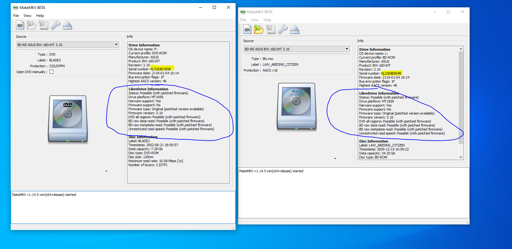
Task: Click Type Blu-ray value in right Source panel
Action: pos(268,59)
